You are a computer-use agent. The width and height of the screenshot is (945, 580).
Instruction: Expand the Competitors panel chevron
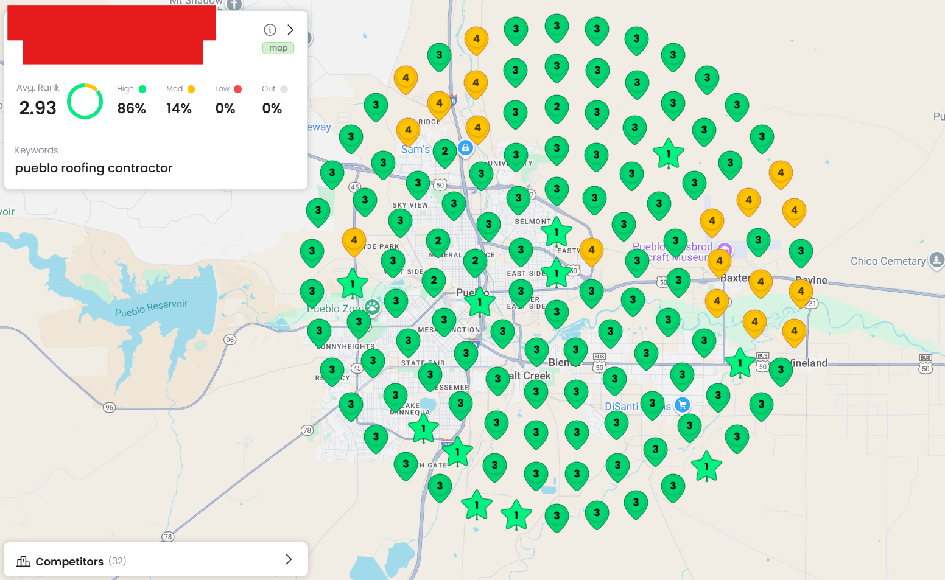pos(289,559)
